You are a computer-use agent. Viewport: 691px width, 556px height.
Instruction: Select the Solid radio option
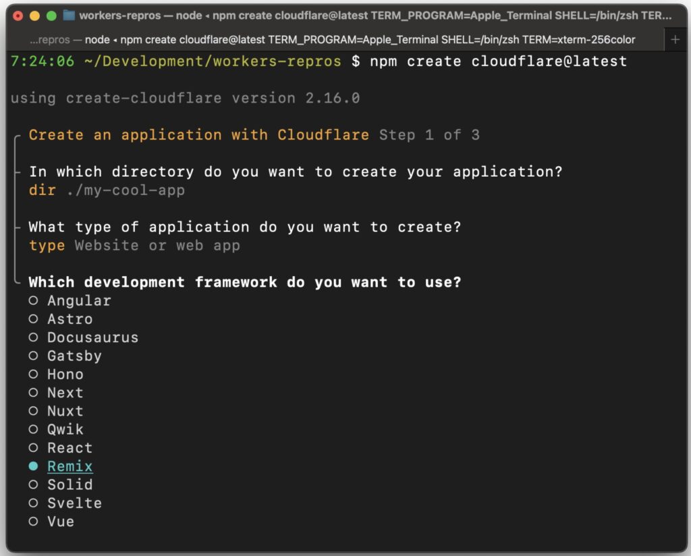tap(34, 484)
